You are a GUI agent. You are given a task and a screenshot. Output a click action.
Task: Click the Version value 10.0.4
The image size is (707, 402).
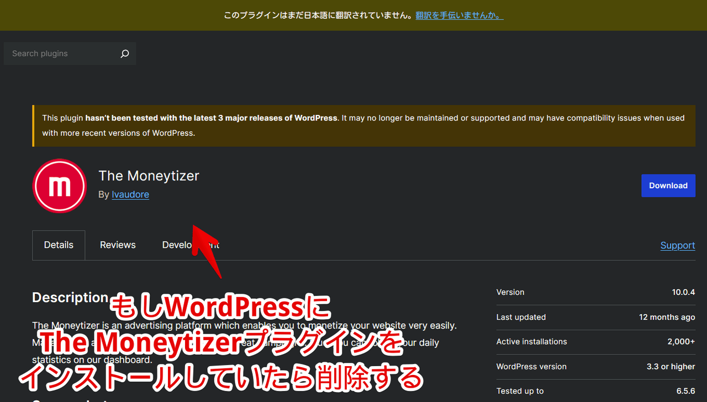pyautogui.click(x=683, y=292)
